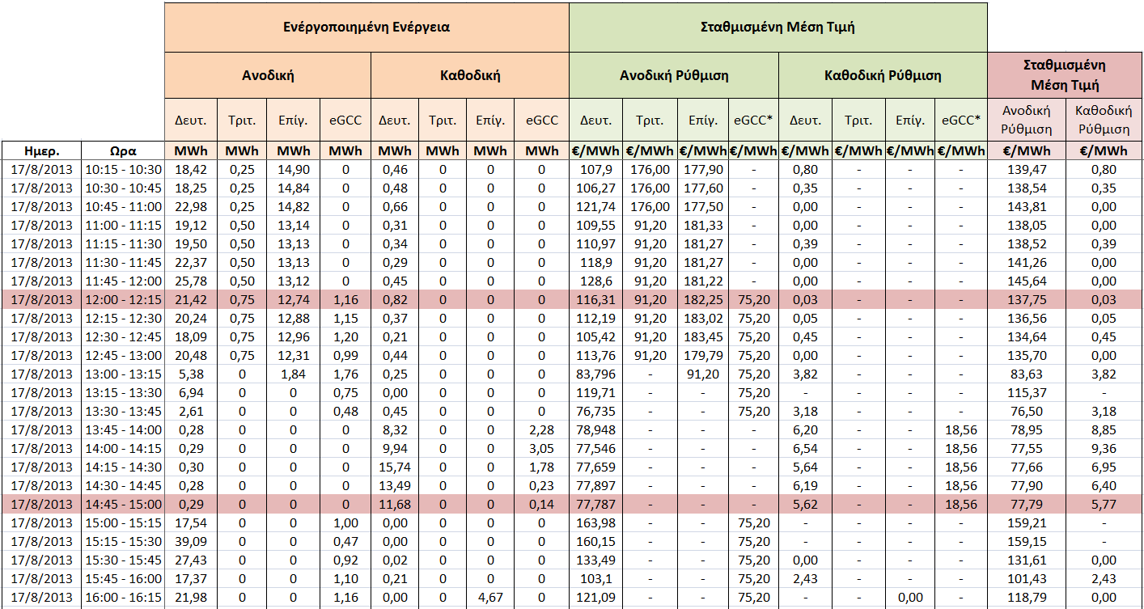Click the price cell 76,735
Image resolution: width=1144 pixels, height=609 pixels.
[596, 412]
